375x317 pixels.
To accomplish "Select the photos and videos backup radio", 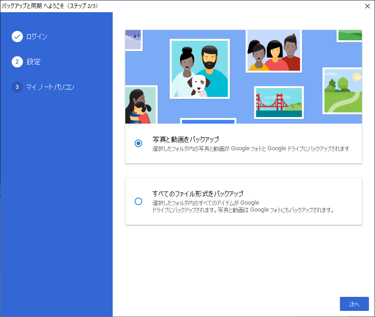I will [138, 143].
